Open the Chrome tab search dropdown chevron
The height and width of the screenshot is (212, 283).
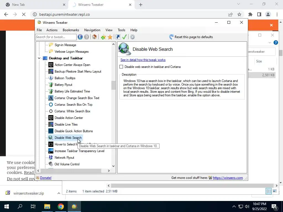click(239, 4)
